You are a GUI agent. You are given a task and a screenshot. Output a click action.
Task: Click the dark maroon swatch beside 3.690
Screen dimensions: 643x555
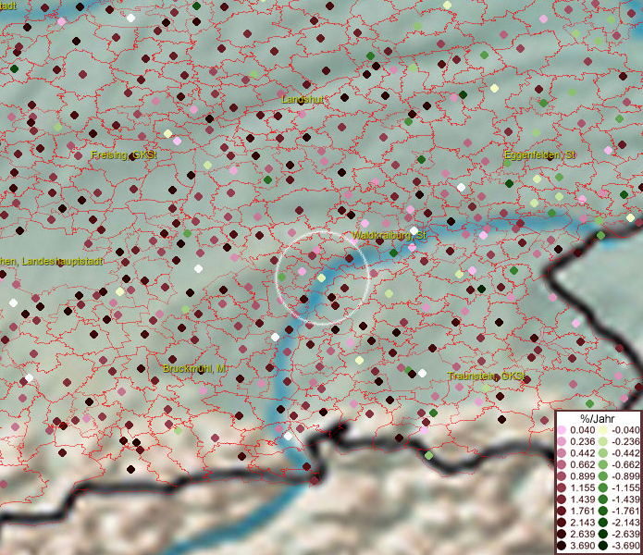click(x=562, y=546)
